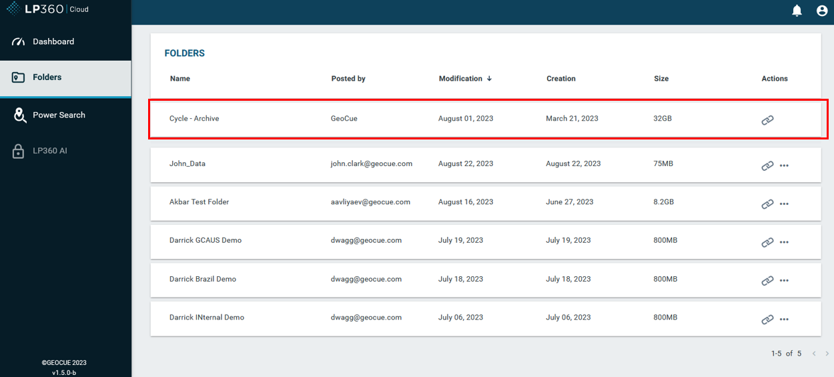Go to the next page of folders

point(827,354)
